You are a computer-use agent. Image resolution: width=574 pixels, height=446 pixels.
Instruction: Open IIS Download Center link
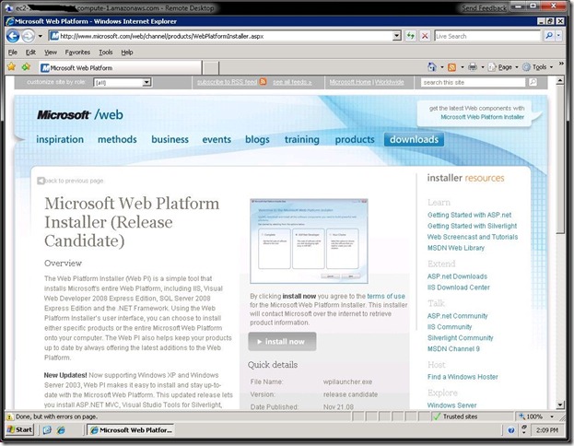458,288
